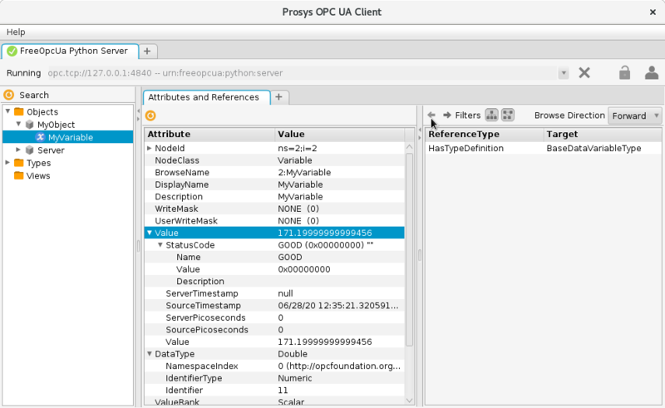Screen dimensions: 665x408
Task: Open the Browse Direction dropdown
Action: 635,116
